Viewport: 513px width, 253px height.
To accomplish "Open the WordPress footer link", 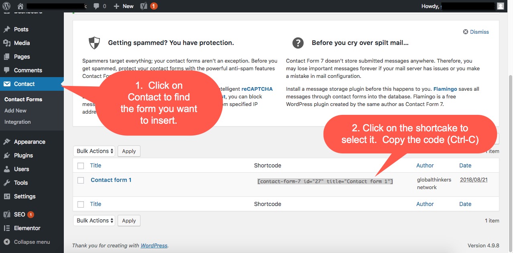I will coord(154,245).
